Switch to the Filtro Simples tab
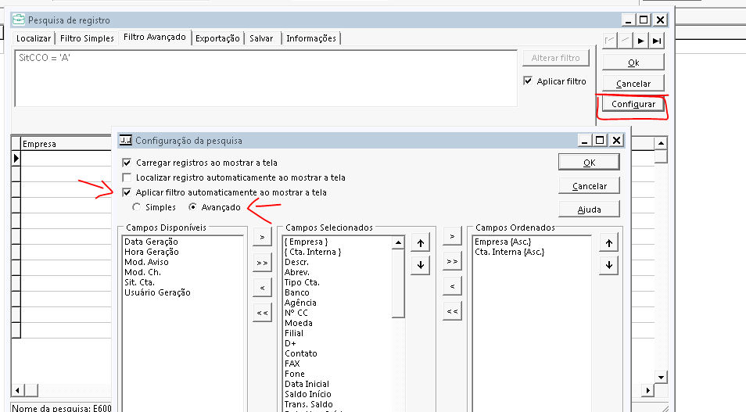 point(87,38)
